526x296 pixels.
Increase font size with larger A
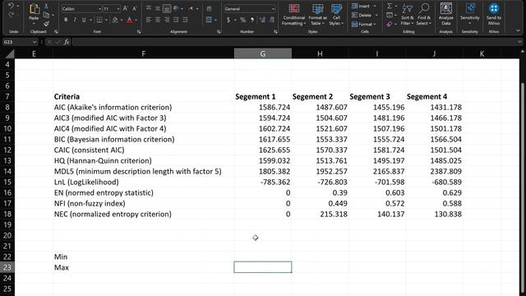125,9
